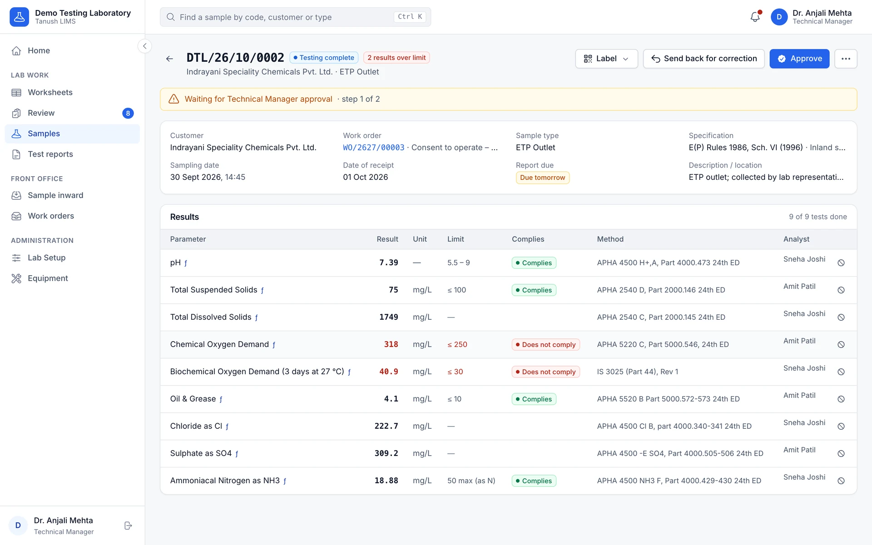Go back using the left arrow icon
872x545 pixels.
pyautogui.click(x=169, y=59)
